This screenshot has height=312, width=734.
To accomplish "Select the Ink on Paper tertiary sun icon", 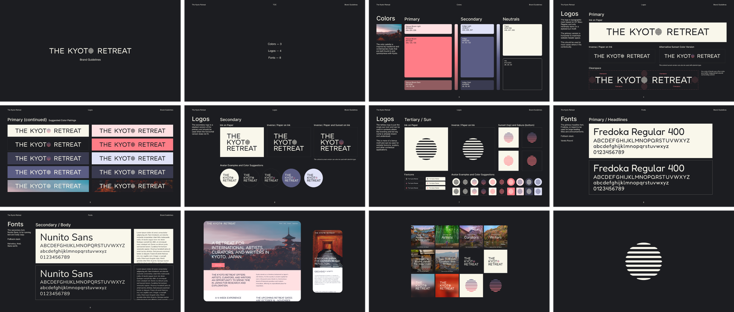I will 426,149.
